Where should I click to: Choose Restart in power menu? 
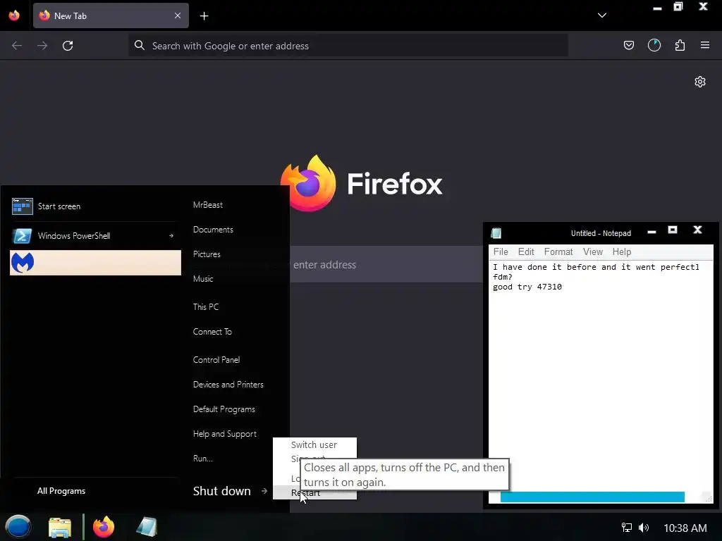coord(314,492)
